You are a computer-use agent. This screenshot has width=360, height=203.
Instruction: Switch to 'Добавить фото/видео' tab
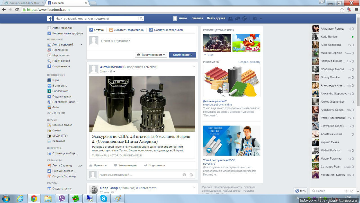tap(127, 30)
